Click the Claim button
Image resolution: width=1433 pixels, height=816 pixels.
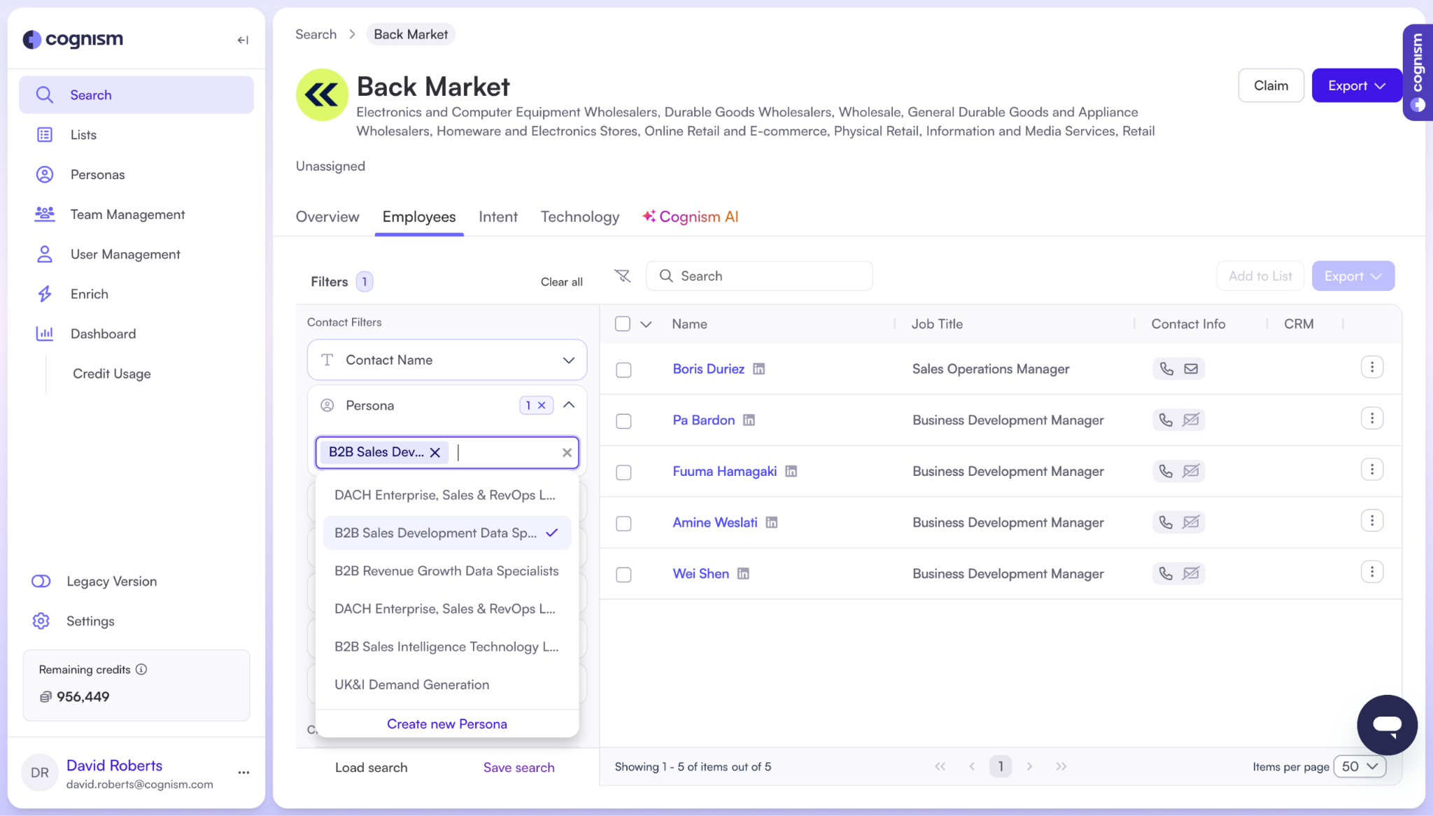coord(1270,85)
